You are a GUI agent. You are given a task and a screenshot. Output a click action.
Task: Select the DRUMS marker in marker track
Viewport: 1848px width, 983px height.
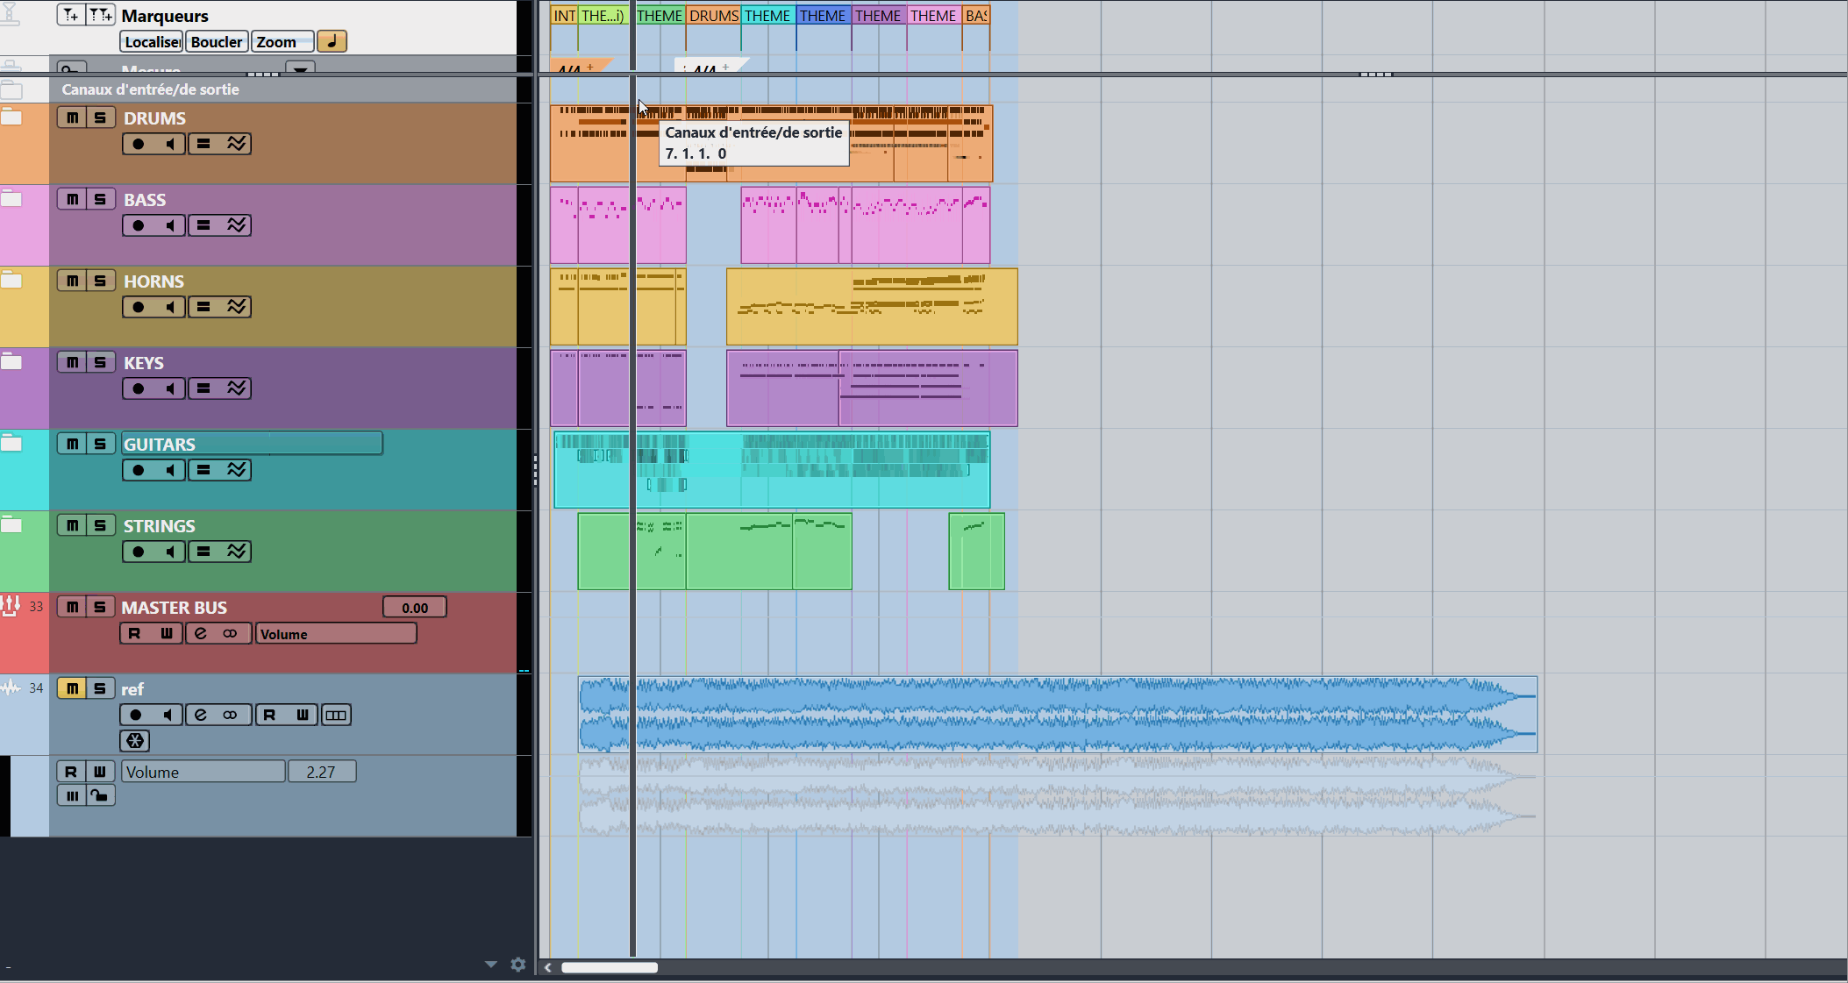click(713, 16)
